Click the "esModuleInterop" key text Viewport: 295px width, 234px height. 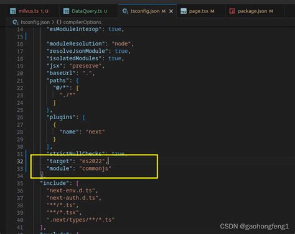pos(73,29)
